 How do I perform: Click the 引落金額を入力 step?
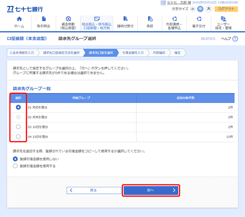coord(133,53)
